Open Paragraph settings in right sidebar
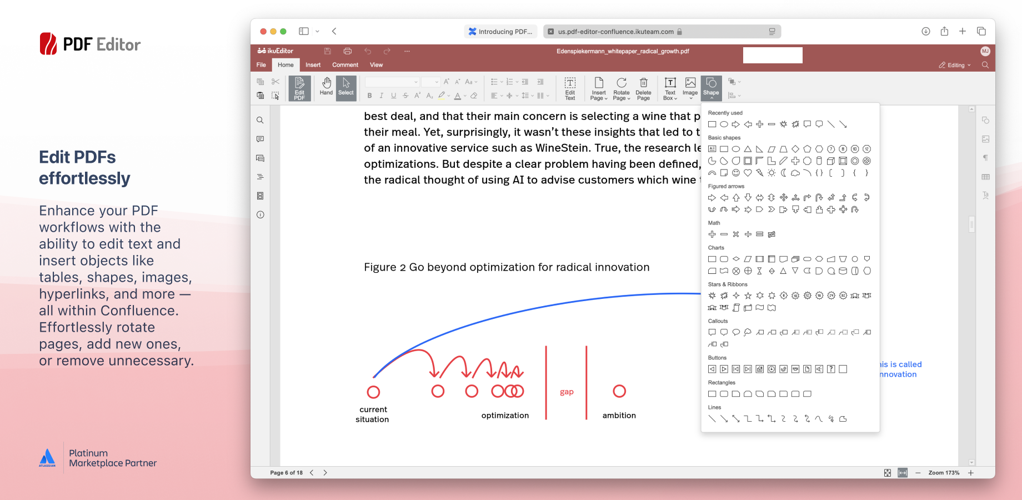1022x500 pixels. (985, 158)
